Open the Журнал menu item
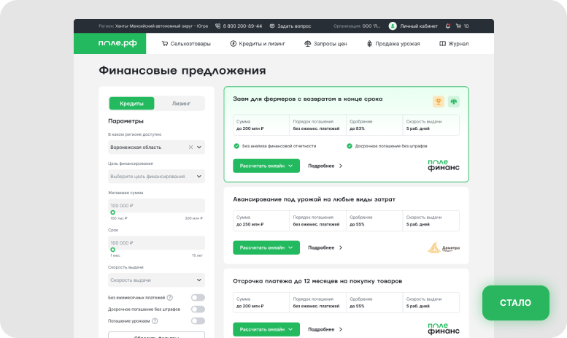The height and width of the screenshot is (338, 567). pos(454,43)
